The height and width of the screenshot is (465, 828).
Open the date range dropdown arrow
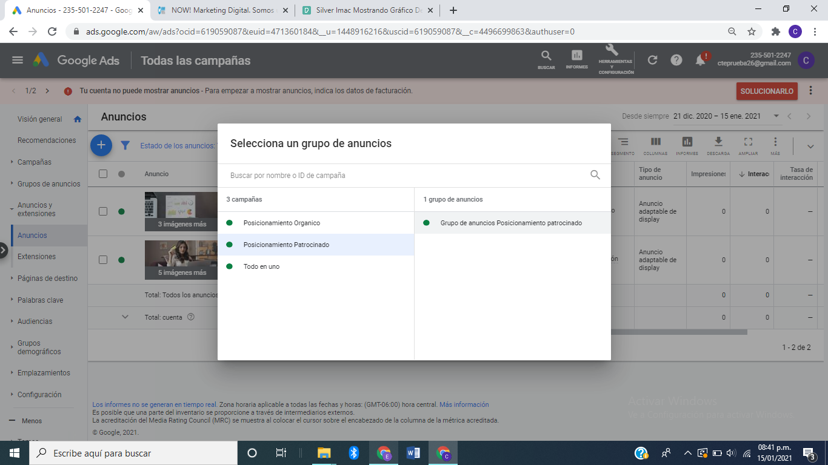776,116
